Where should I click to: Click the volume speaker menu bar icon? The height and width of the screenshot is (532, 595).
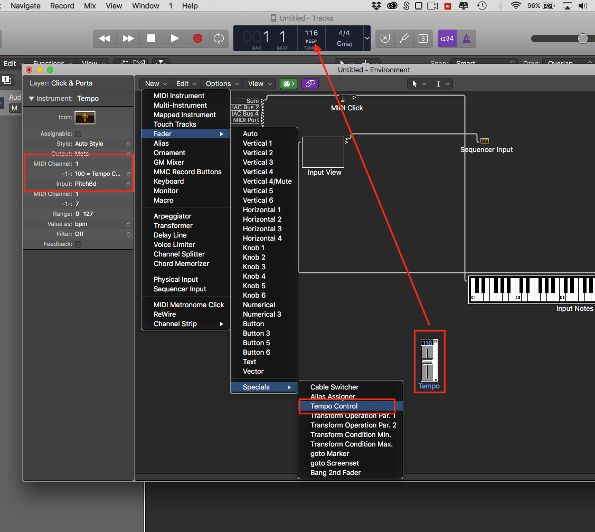point(582,6)
